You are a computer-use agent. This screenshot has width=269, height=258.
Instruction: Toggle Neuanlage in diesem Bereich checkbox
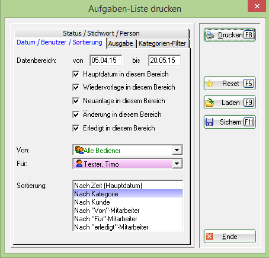[x=76, y=101]
